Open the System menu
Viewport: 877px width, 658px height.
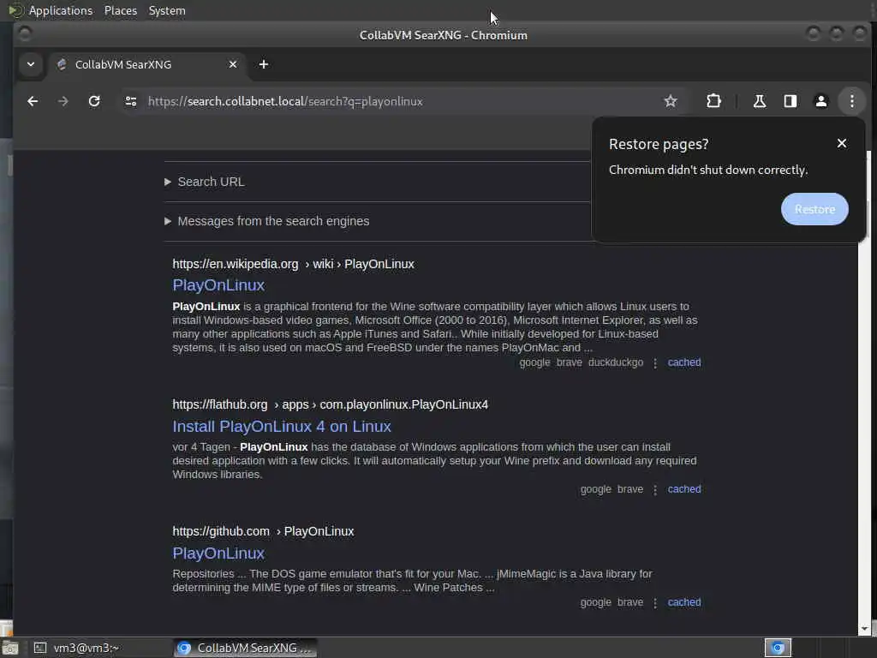point(167,10)
